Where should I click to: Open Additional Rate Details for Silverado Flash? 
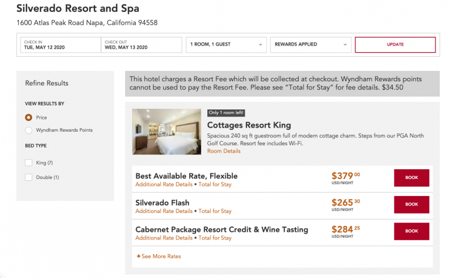point(164,211)
